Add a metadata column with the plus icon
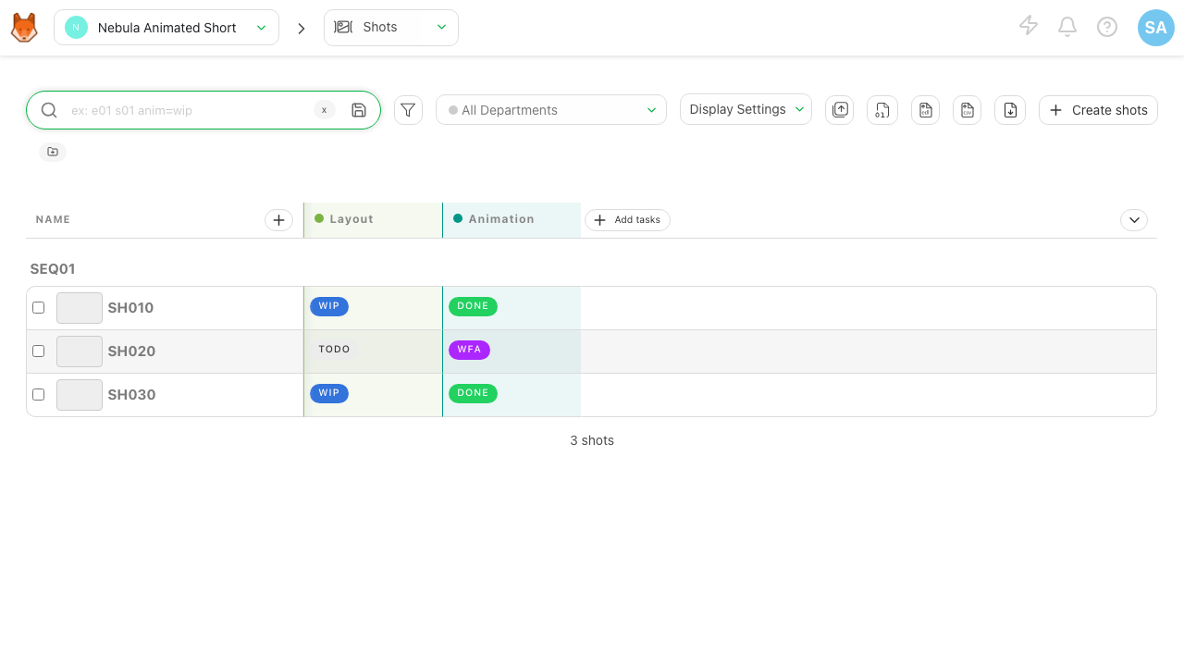 [278, 220]
